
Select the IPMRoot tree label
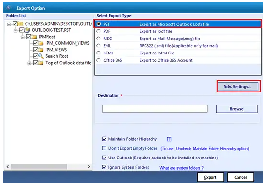(x=47, y=37)
